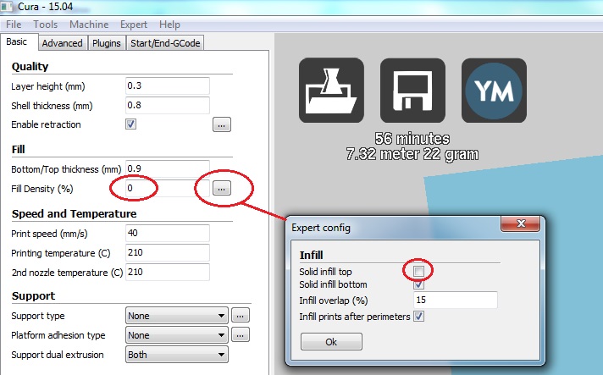Toggle Enable retraction checkbox

coord(130,124)
